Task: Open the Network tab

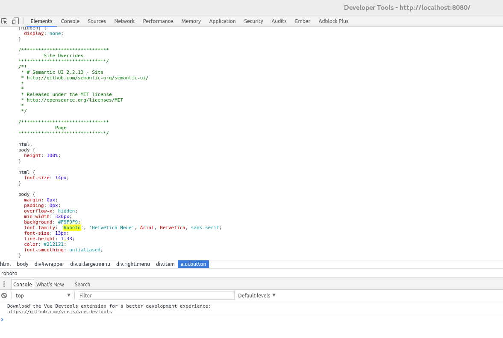Action: tap(124, 21)
